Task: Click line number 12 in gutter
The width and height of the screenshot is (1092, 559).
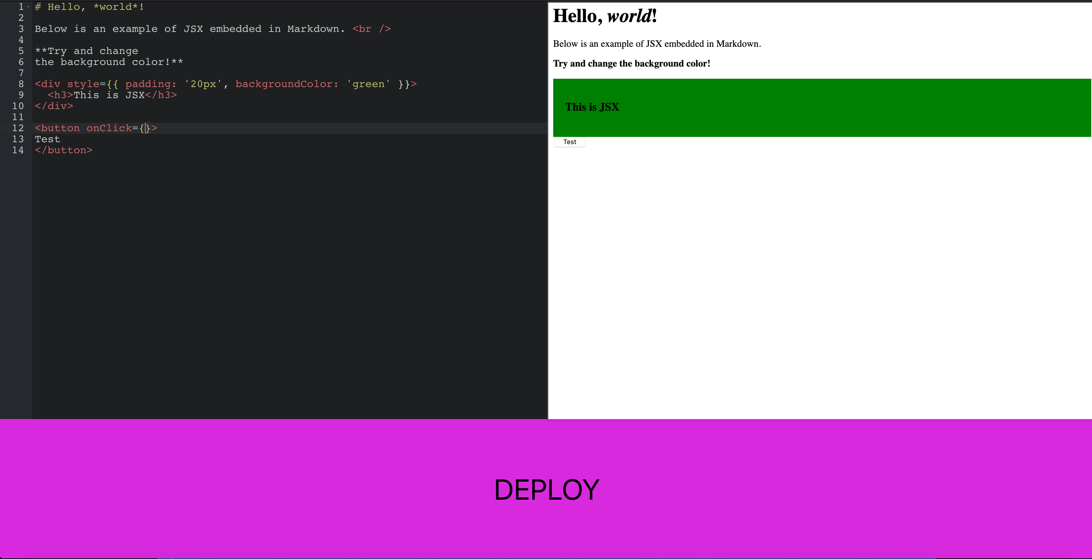Action: click(18, 128)
